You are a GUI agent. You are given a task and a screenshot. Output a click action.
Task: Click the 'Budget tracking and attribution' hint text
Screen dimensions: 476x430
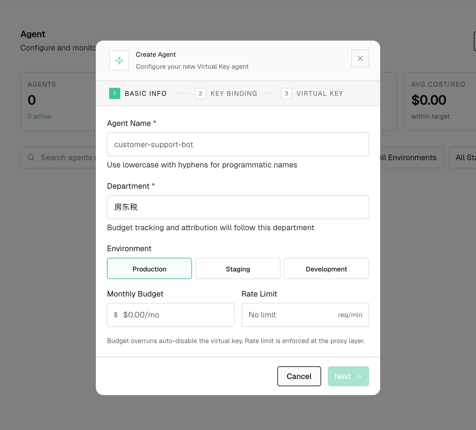211,228
